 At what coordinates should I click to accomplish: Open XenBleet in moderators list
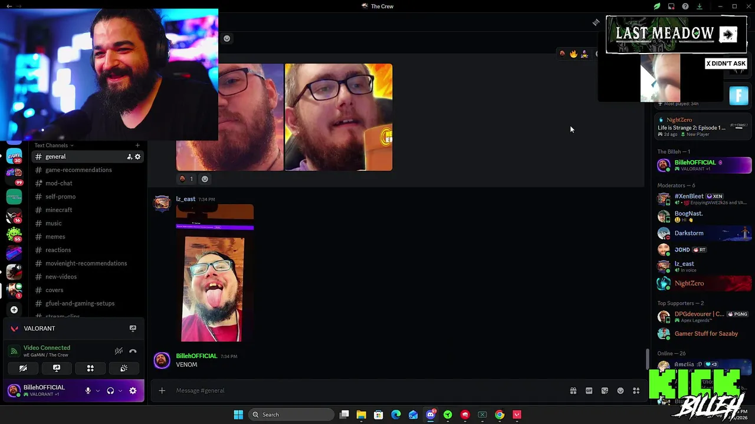704,199
